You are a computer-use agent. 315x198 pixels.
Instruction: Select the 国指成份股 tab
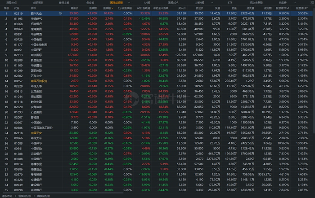tap(116, 3)
